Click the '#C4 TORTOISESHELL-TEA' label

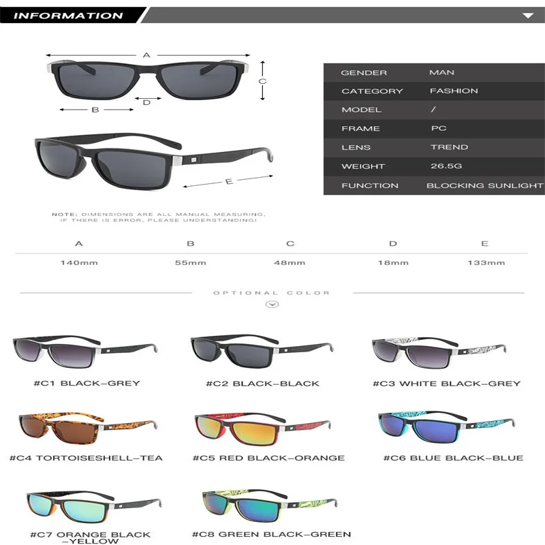click(87, 458)
